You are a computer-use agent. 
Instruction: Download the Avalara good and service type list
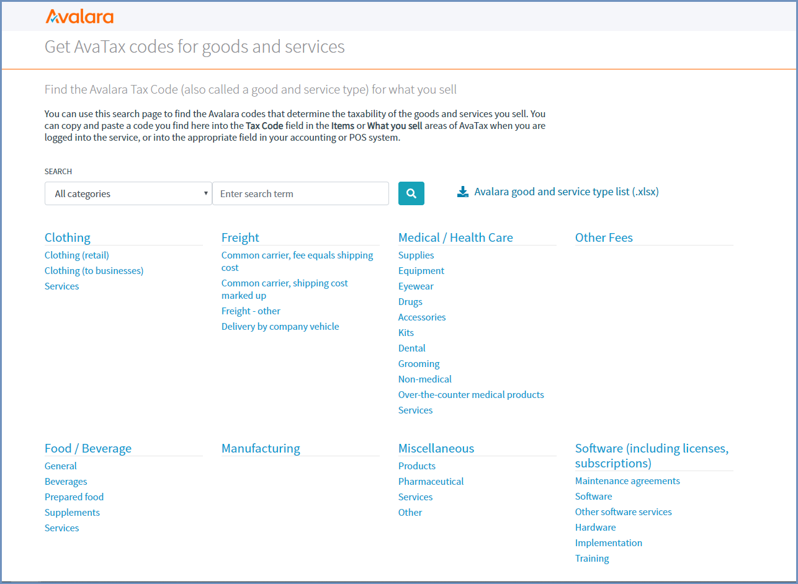pos(558,192)
